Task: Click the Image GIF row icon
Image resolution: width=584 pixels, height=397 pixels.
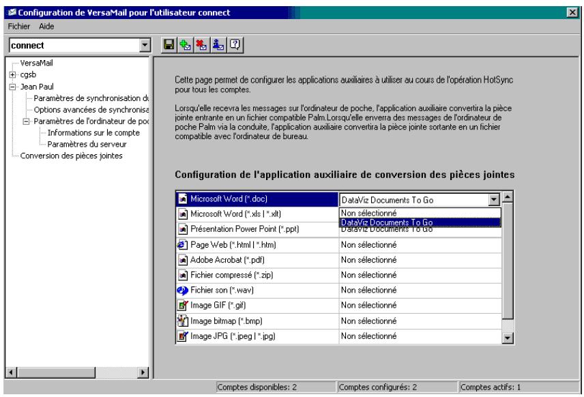Action: [x=183, y=306]
